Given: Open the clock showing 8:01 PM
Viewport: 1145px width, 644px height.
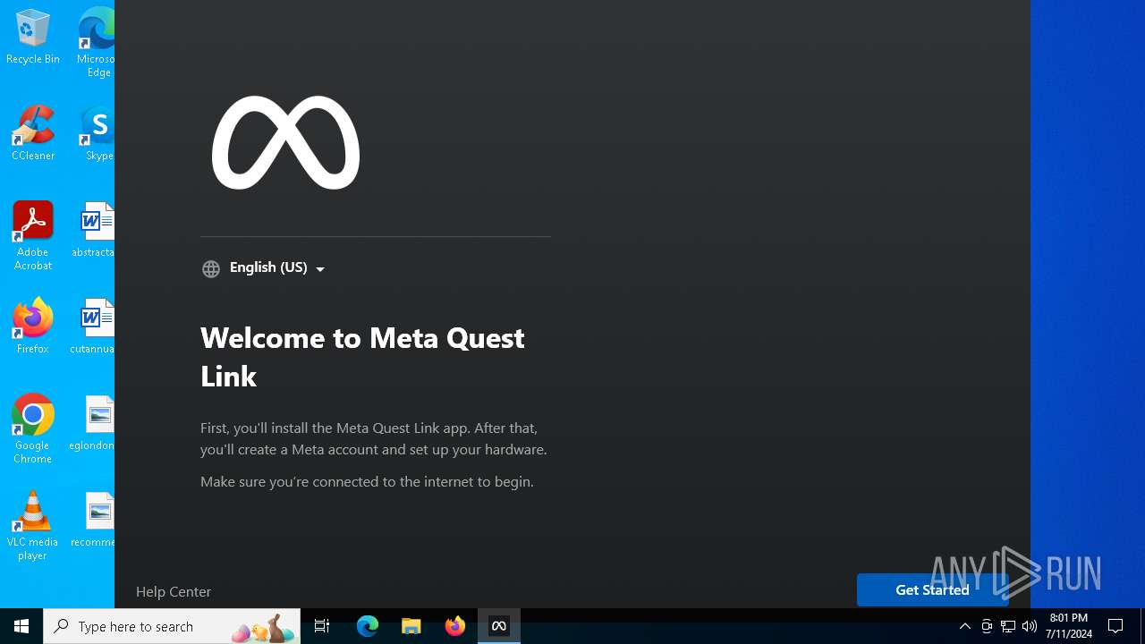Looking at the screenshot, I should pyautogui.click(x=1069, y=626).
